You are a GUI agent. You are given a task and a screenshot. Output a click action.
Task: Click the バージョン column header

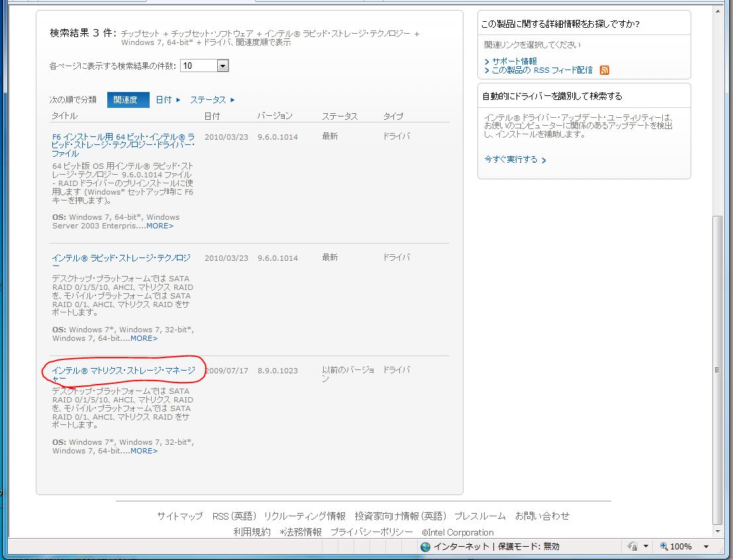coord(275,115)
